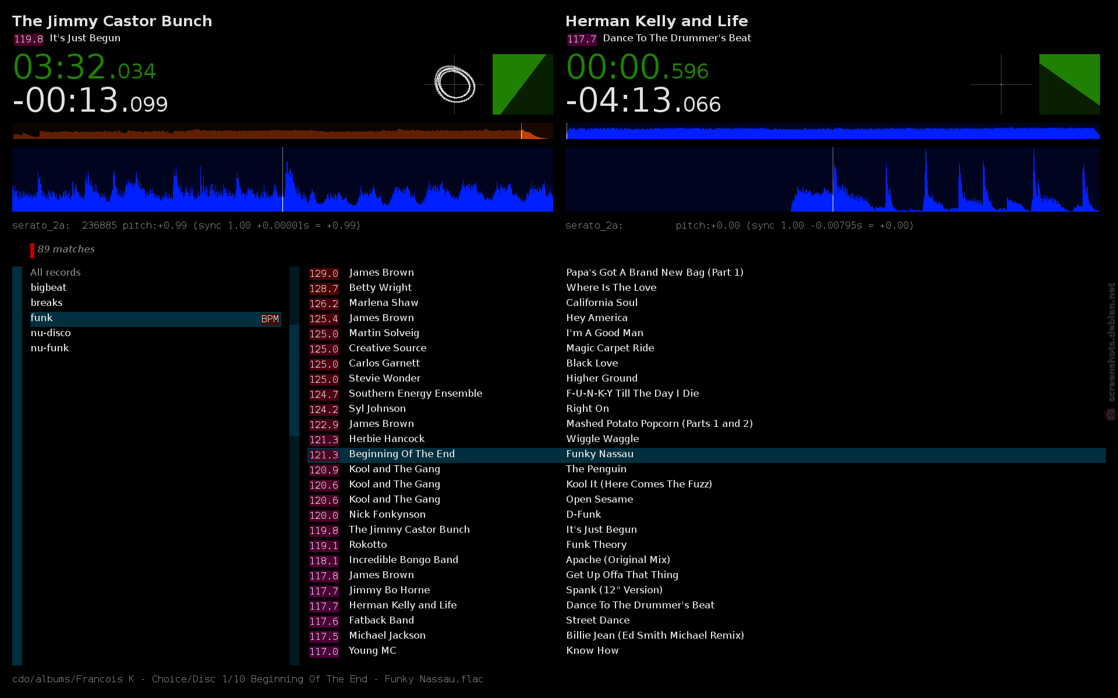Click the right deck blue overview waveform
This screenshot has width=1118, height=698.
833,131
